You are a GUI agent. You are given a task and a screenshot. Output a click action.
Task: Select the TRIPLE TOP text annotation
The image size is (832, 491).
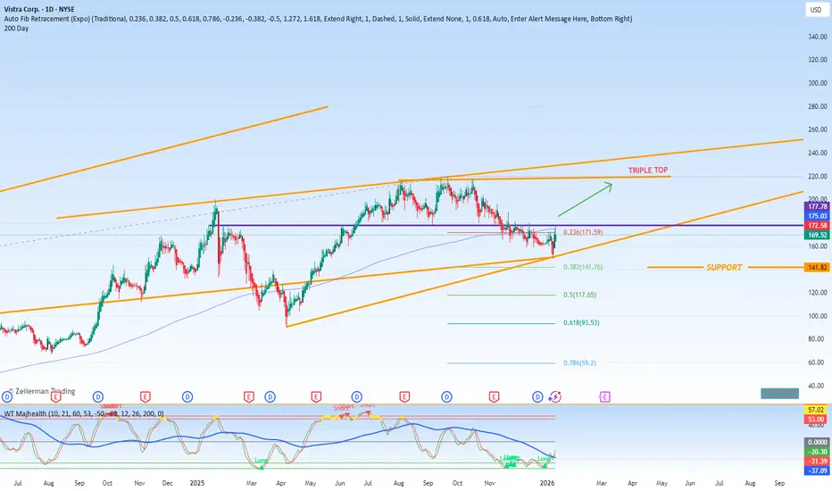coord(648,171)
